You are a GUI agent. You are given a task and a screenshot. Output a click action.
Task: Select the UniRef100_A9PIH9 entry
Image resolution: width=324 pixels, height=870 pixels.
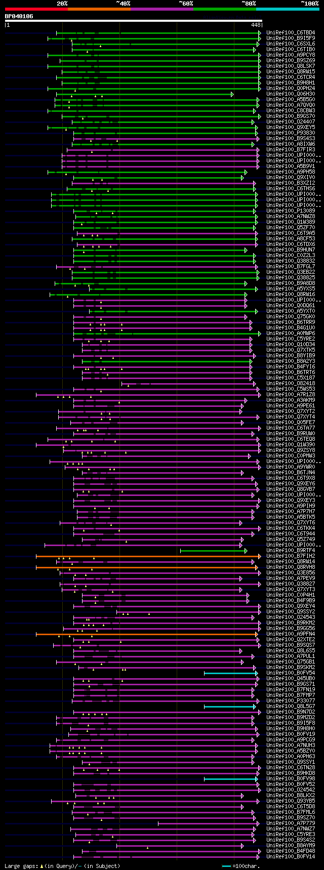click(x=291, y=506)
